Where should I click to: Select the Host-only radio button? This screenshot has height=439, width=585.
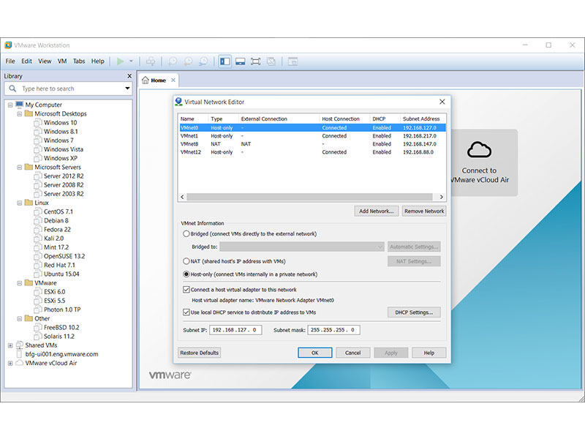[x=186, y=274]
